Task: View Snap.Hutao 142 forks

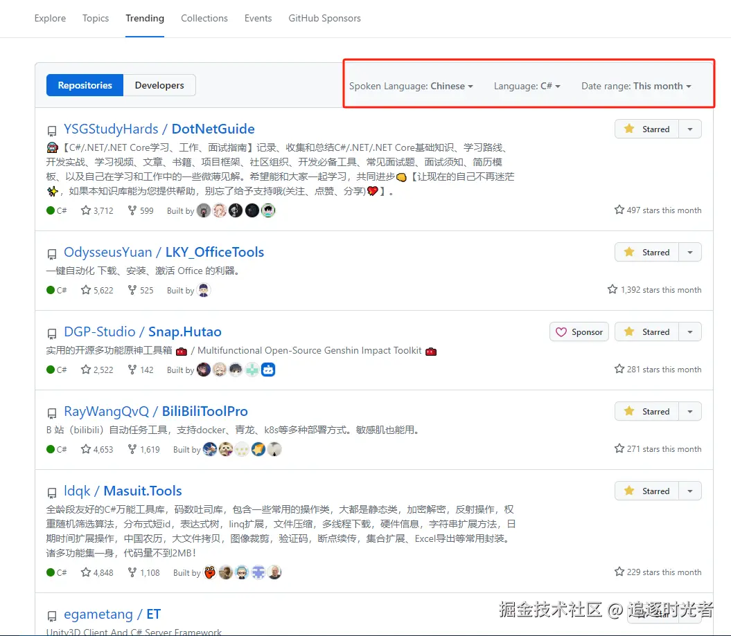Action: click(x=141, y=370)
